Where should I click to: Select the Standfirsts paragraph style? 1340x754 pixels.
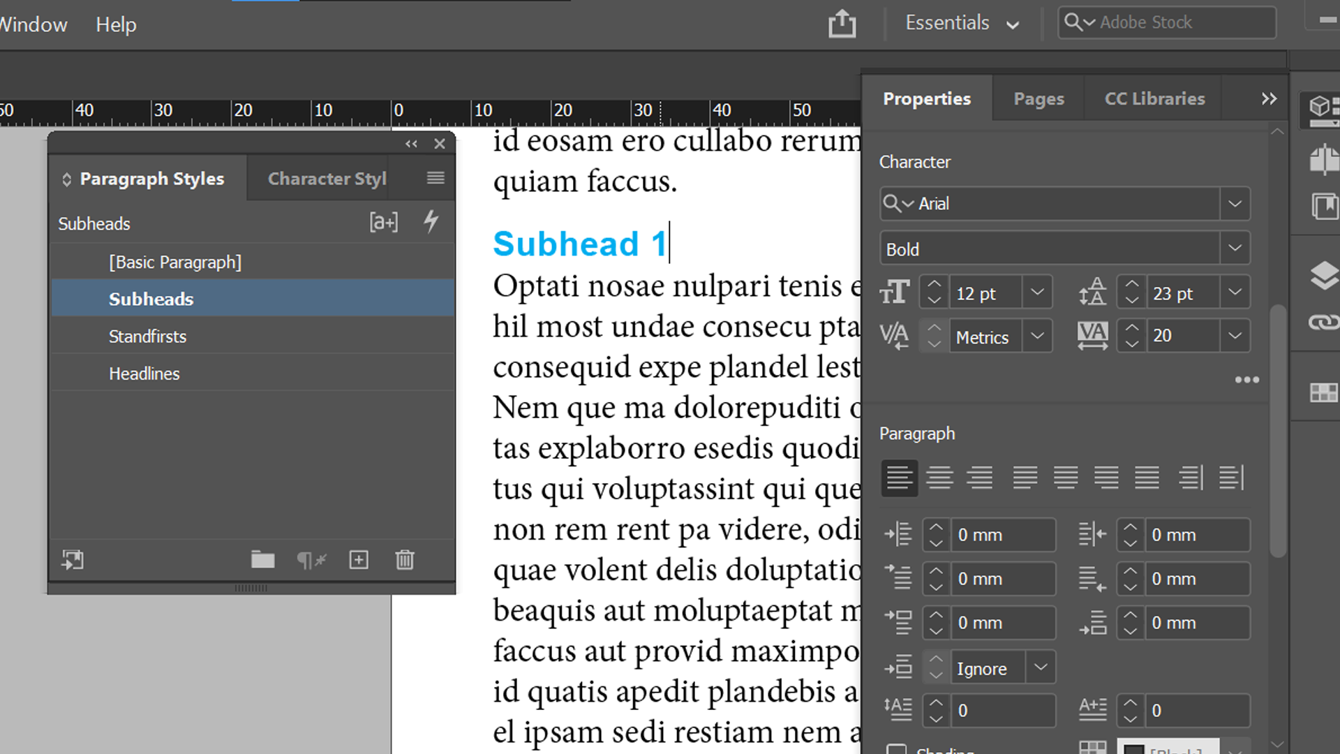coord(147,336)
